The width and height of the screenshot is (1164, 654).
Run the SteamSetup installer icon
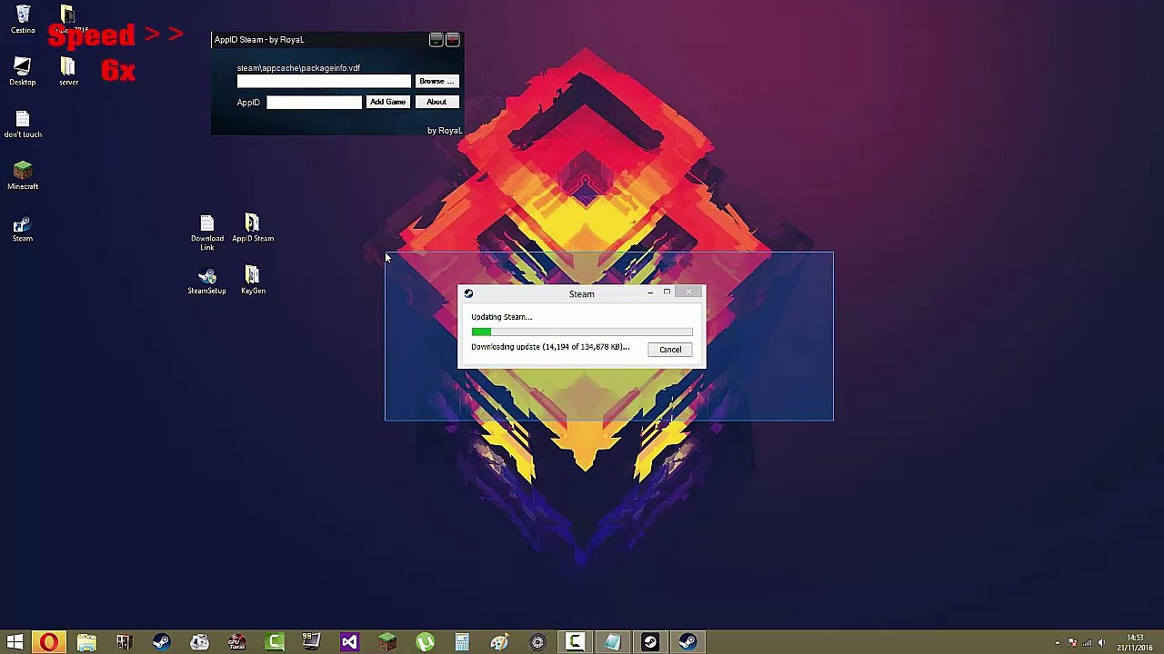(206, 281)
